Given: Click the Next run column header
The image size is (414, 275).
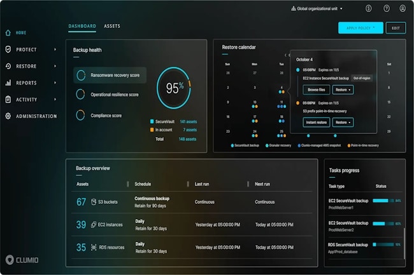Looking at the screenshot, I should 262,184.
